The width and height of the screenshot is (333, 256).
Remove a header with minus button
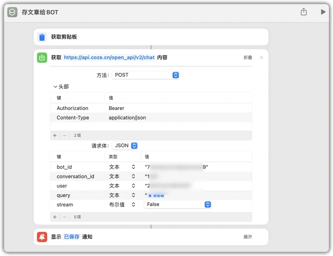pos(65,136)
